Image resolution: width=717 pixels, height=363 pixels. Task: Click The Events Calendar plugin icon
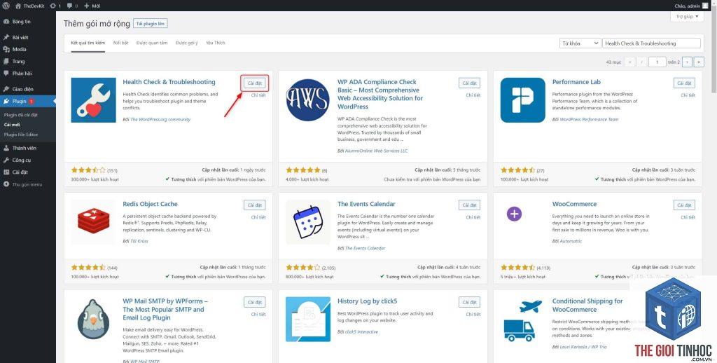[308, 221]
